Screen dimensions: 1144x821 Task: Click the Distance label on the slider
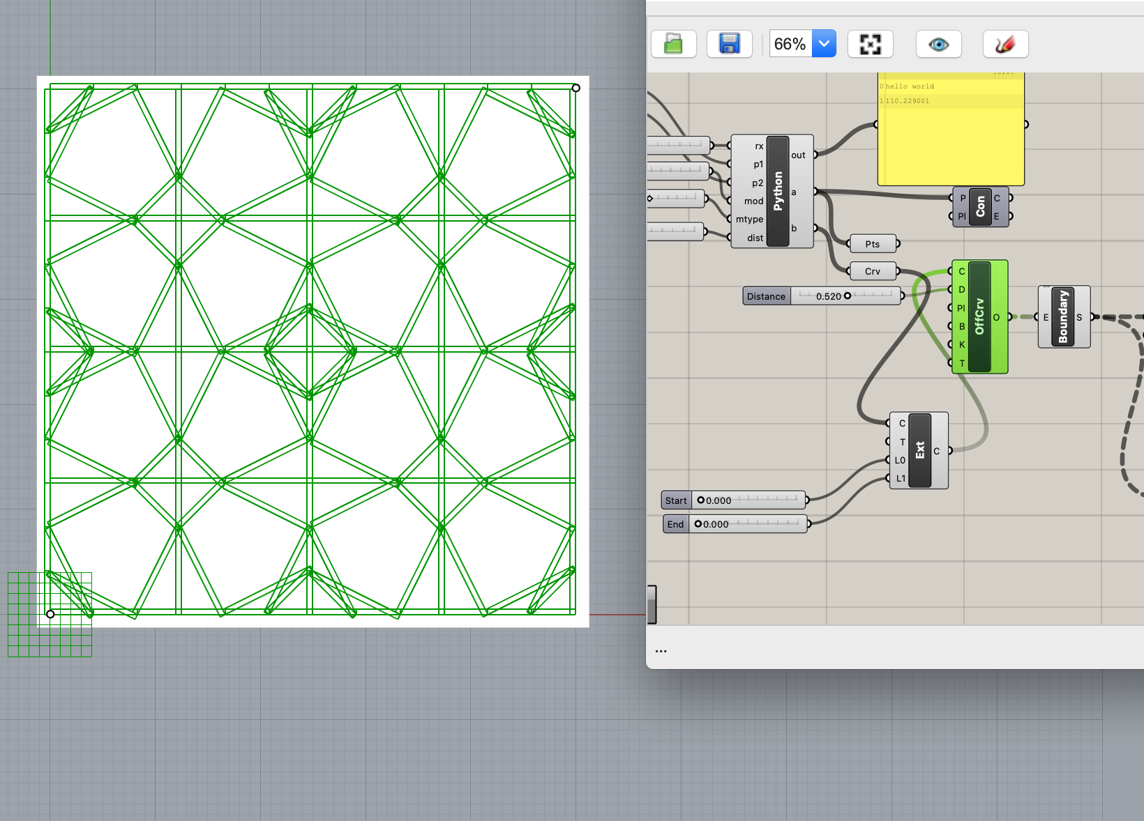point(765,296)
